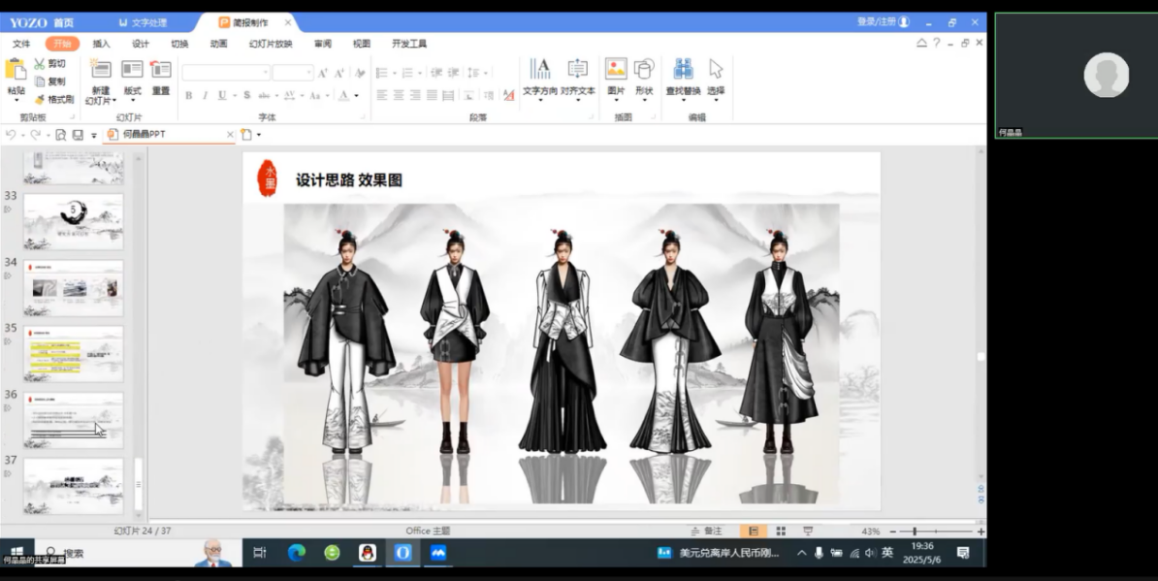The width and height of the screenshot is (1158, 581).
Task: Adjust the zoom slider in status bar
Action: click(x=915, y=532)
